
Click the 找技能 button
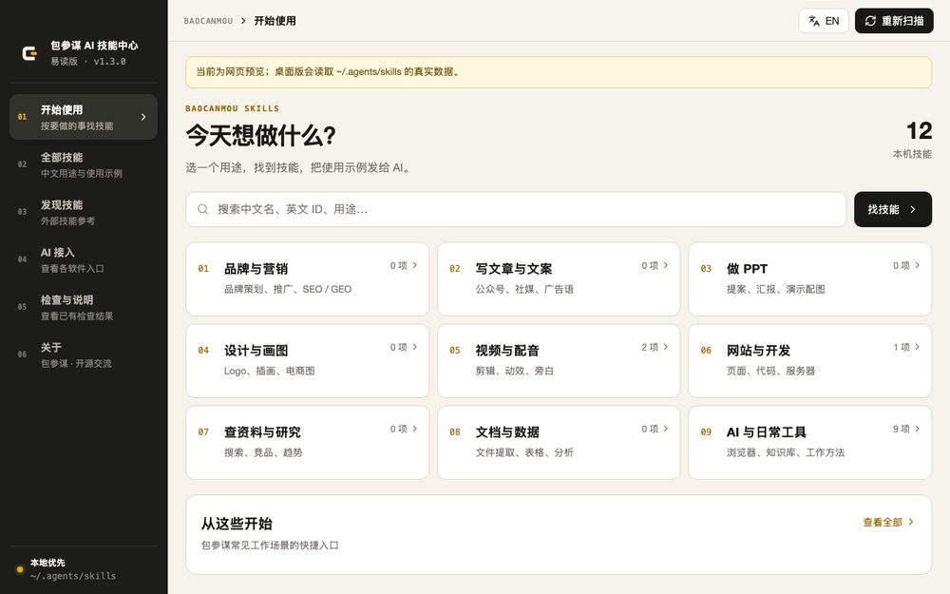pyautogui.click(x=893, y=209)
